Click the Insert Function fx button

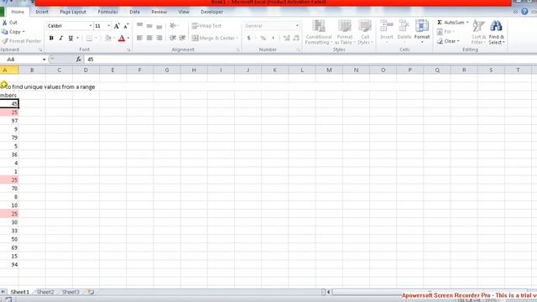pos(78,60)
